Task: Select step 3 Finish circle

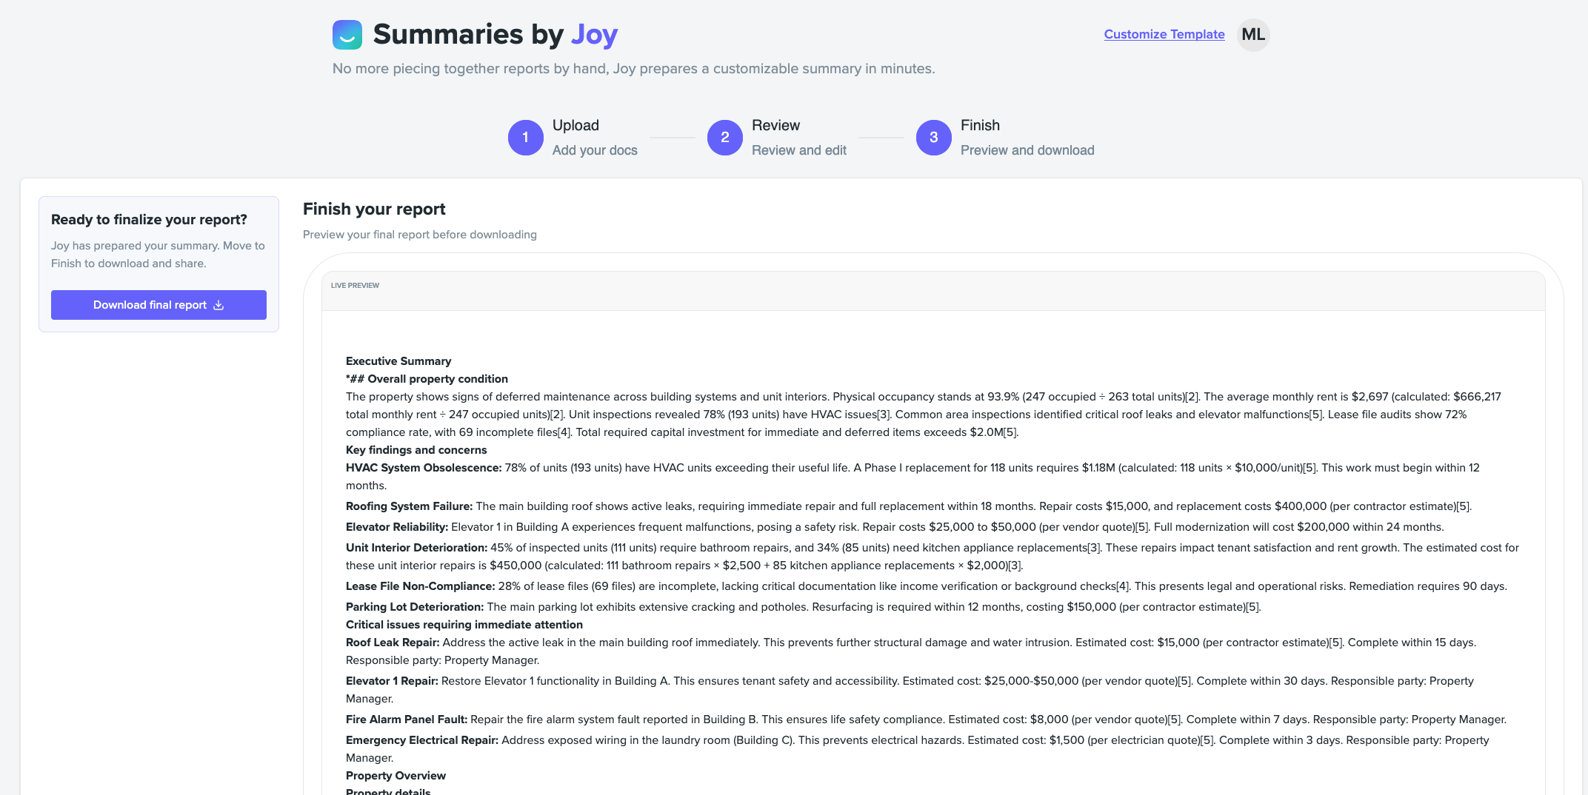Action: (934, 138)
